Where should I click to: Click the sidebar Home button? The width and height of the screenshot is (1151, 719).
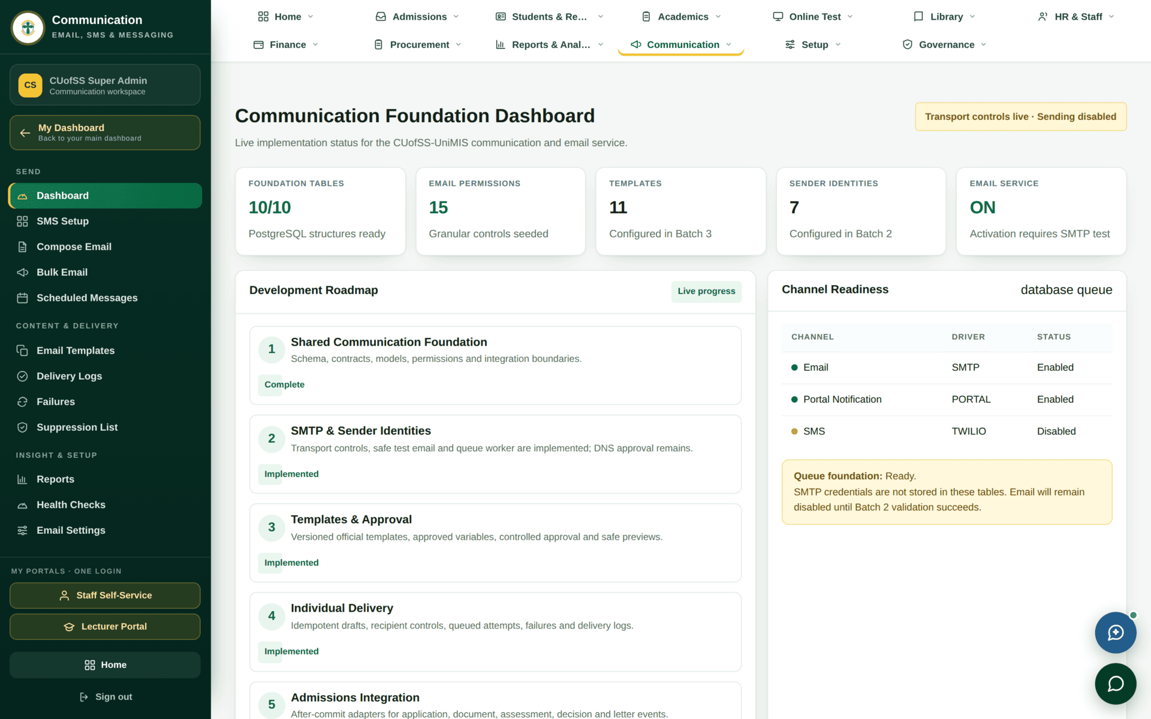click(x=105, y=665)
